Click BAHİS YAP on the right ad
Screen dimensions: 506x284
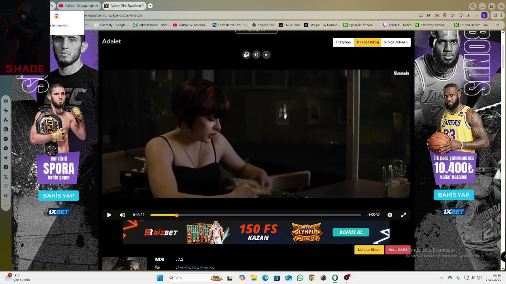[453, 195]
